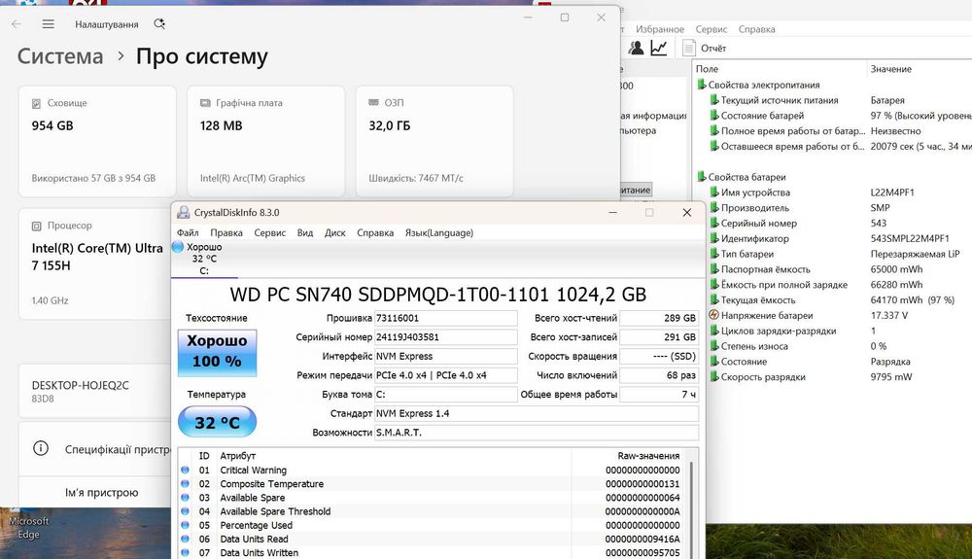
Task: Click the Хорошо 100 % health status button
Action: point(217,353)
